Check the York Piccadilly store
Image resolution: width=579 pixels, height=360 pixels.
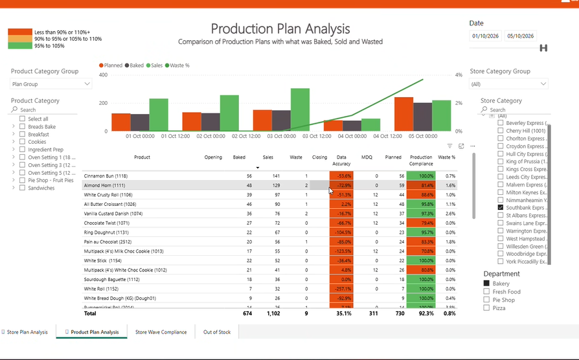pyautogui.click(x=501, y=261)
